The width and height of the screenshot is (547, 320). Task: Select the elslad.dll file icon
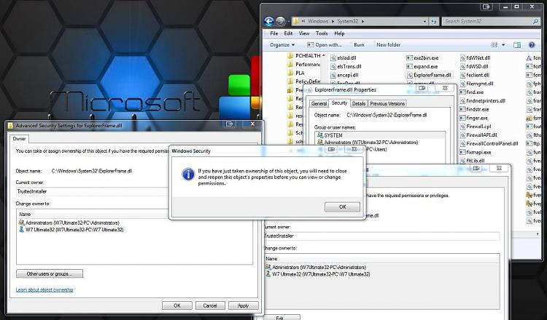(333, 58)
